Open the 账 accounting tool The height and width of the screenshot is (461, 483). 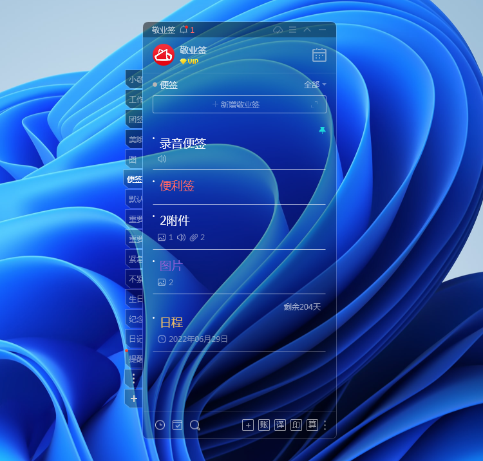tap(264, 425)
